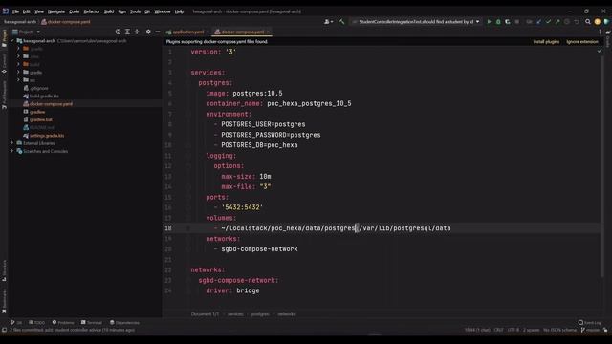
Task: Open Structure tool window on left stripe
Action: coord(4,270)
